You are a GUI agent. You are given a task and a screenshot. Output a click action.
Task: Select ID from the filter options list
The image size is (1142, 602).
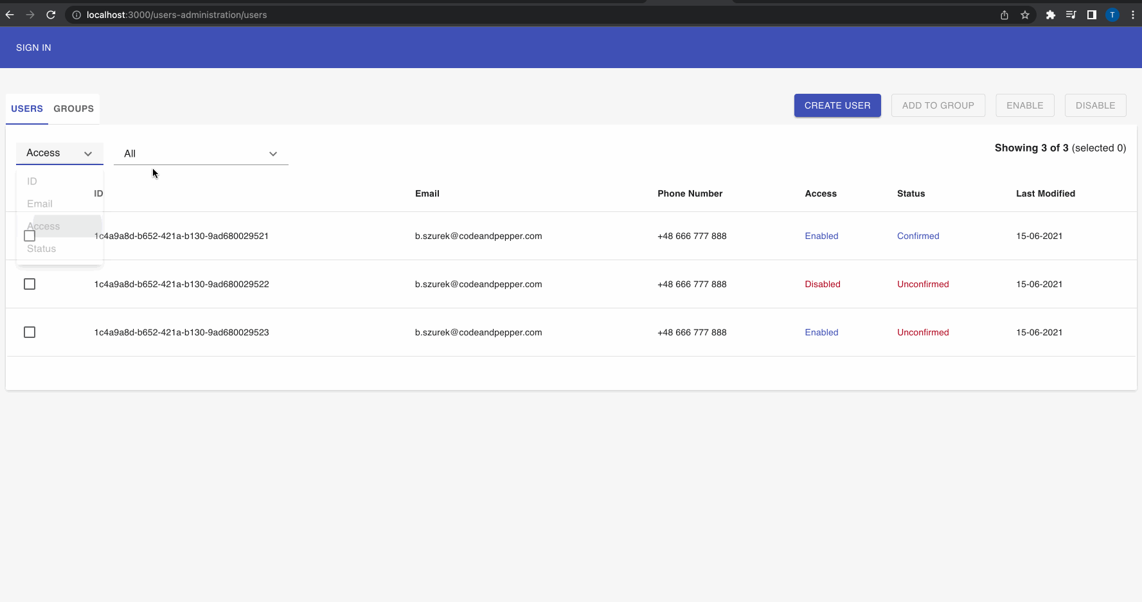[x=60, y=181]
